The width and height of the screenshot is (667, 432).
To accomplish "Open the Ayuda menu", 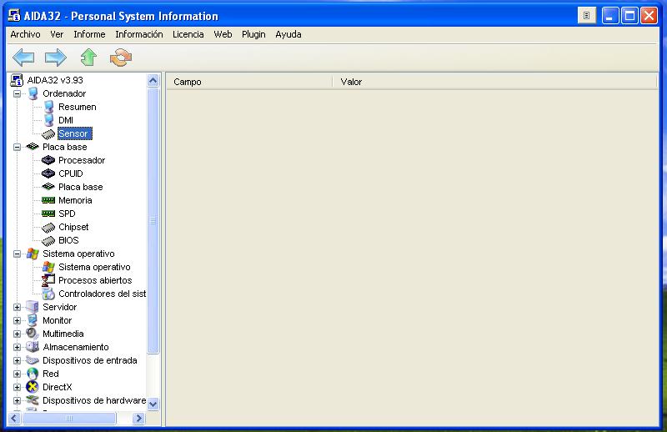I will pos(288,34).
